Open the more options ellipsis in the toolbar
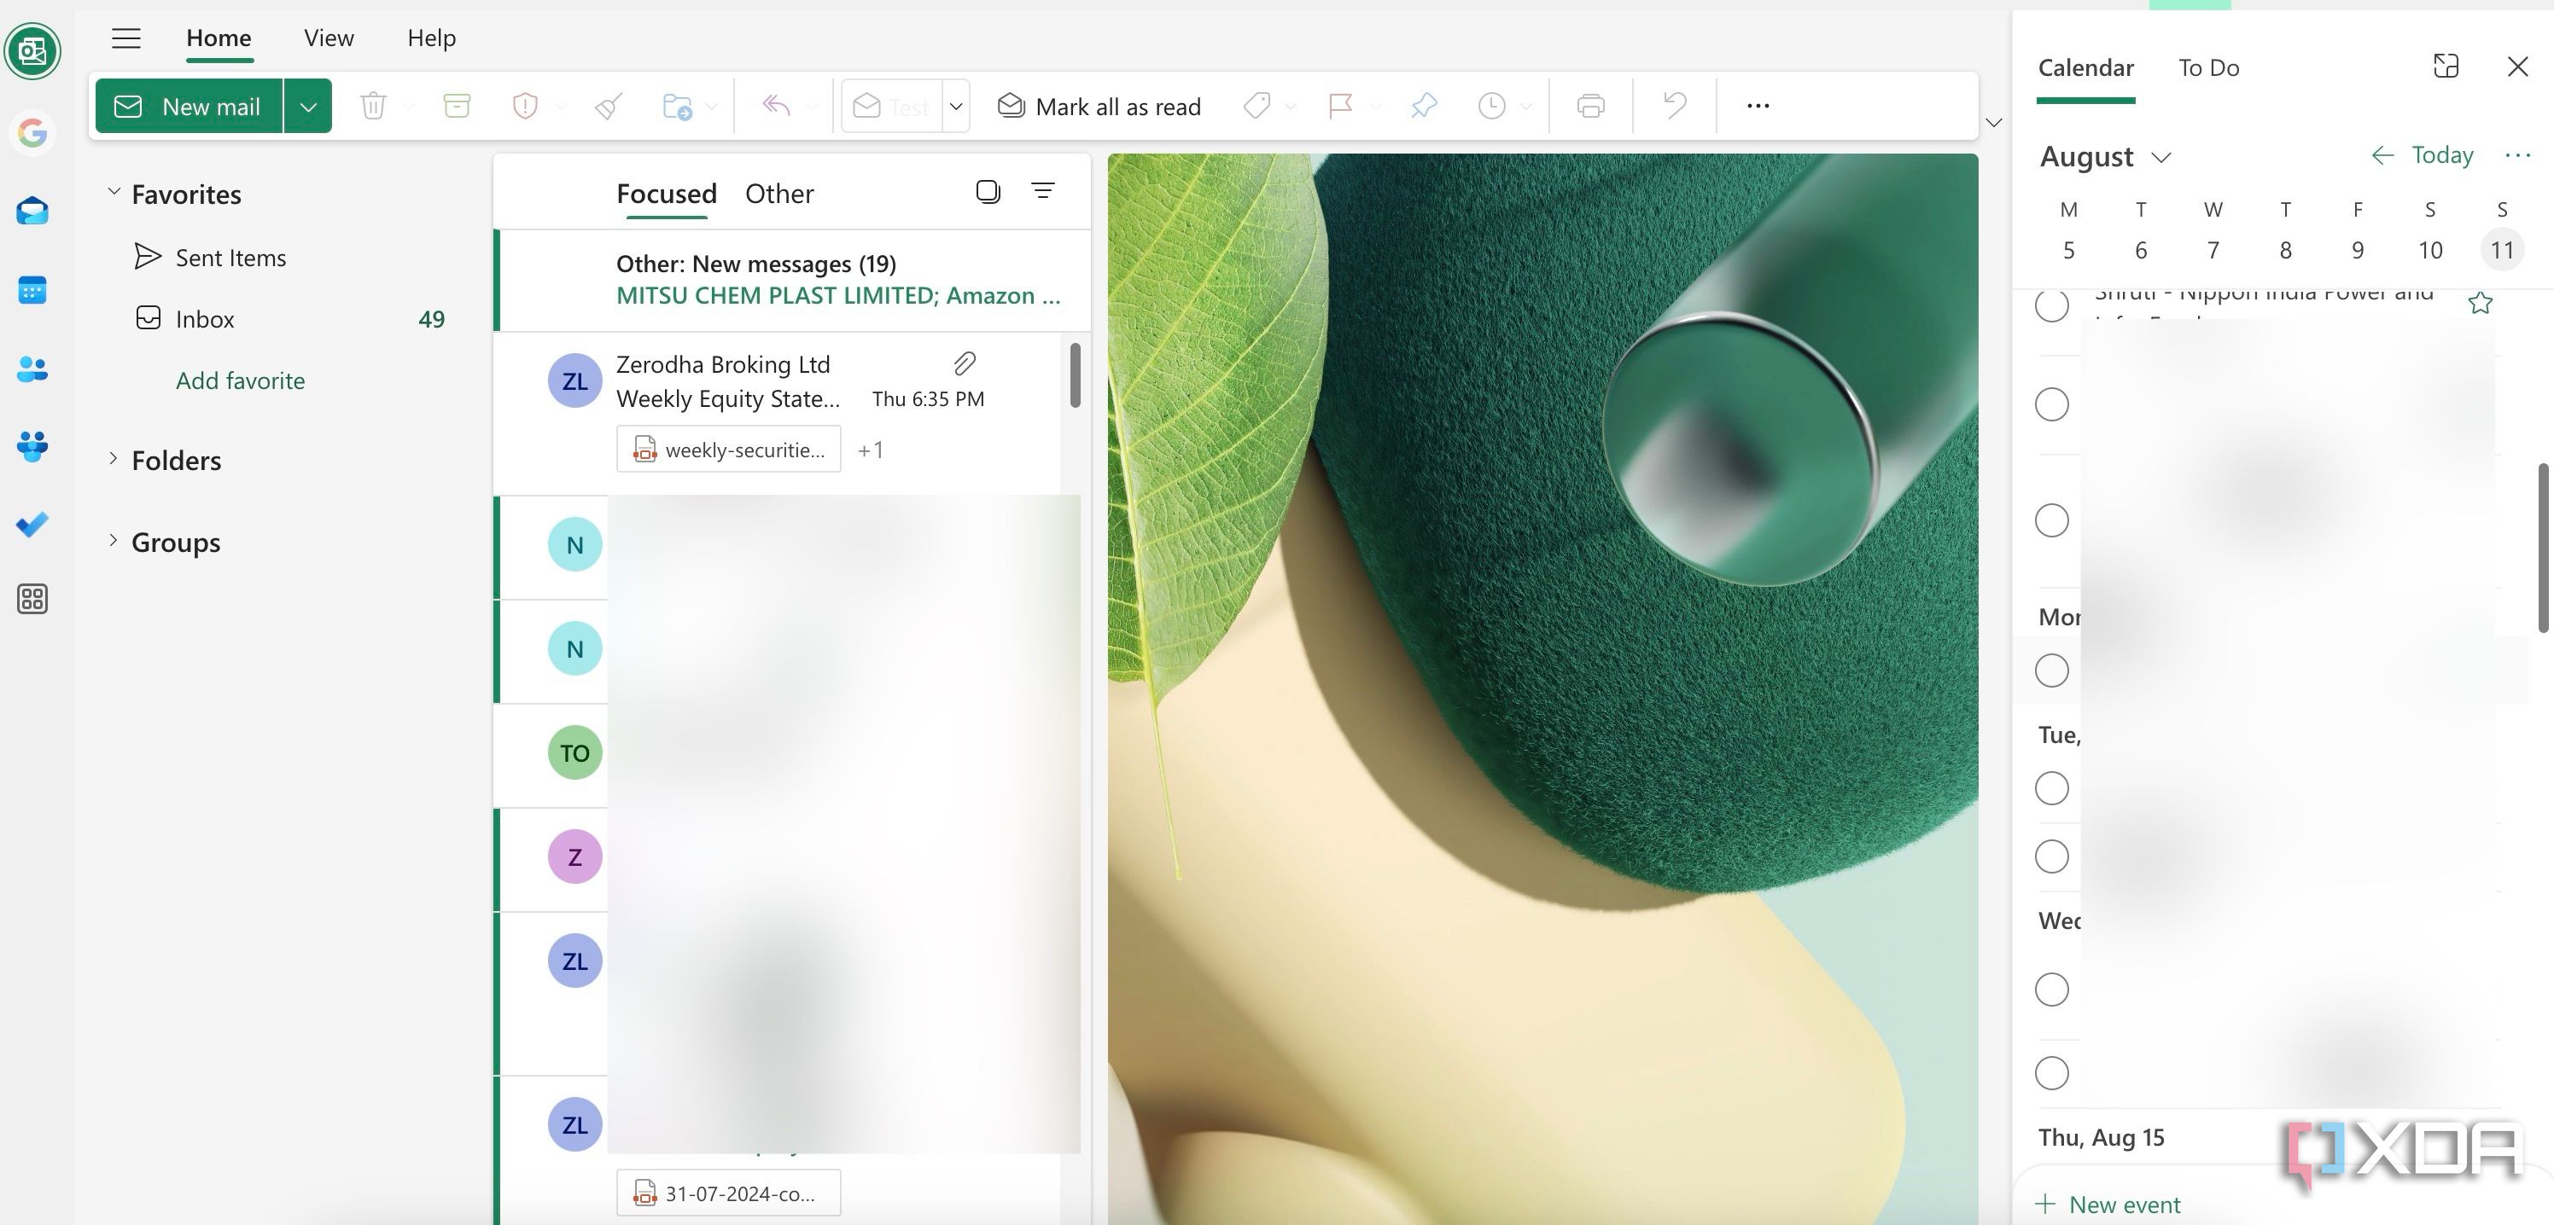The image size is (2554, 1225). click(1758, 105)
